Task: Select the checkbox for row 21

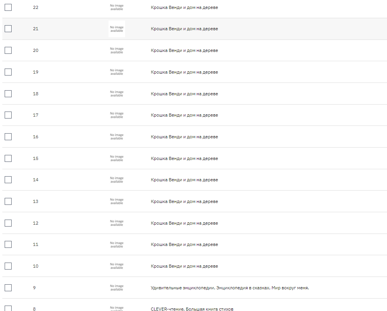Action: point(8,29)
